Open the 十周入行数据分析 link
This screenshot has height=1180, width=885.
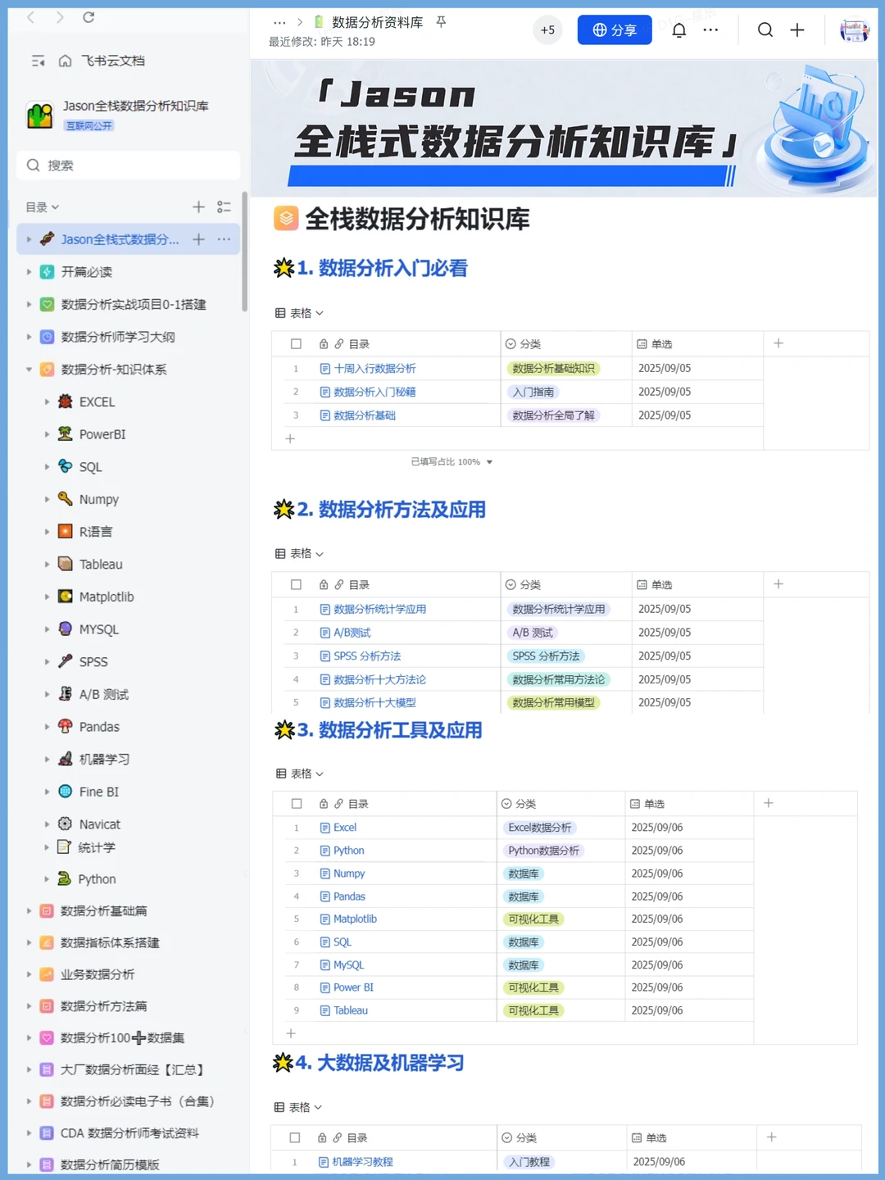point(374,369)
